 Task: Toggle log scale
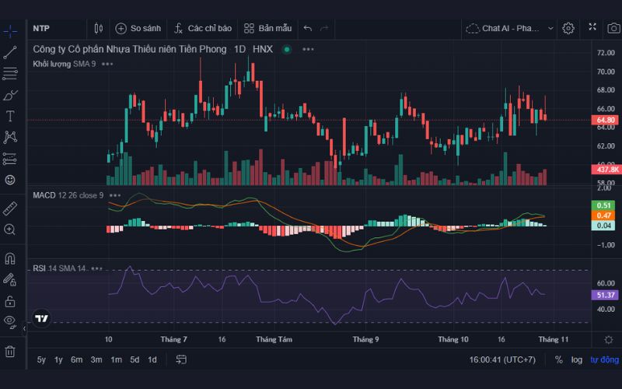[576, 359]
